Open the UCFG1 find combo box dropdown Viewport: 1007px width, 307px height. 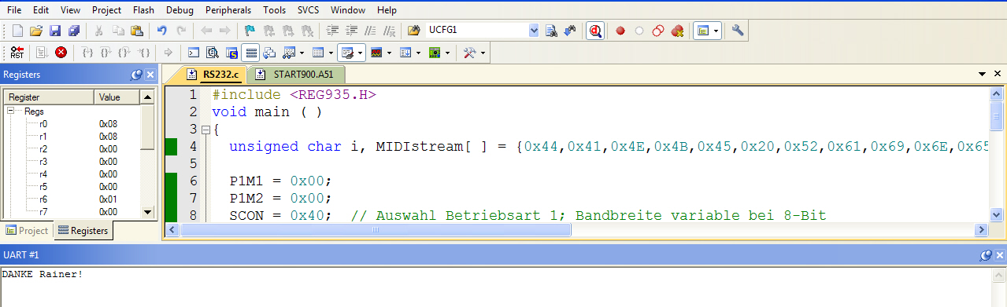pyautogui.click(x=534, y=31)
